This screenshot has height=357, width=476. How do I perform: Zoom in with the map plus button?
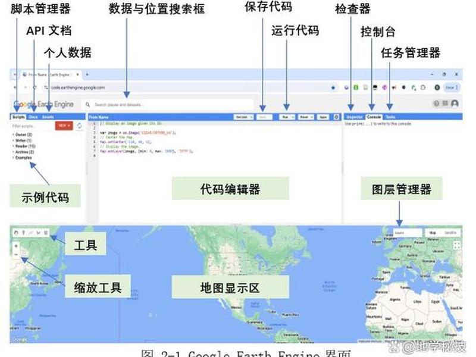16,246
